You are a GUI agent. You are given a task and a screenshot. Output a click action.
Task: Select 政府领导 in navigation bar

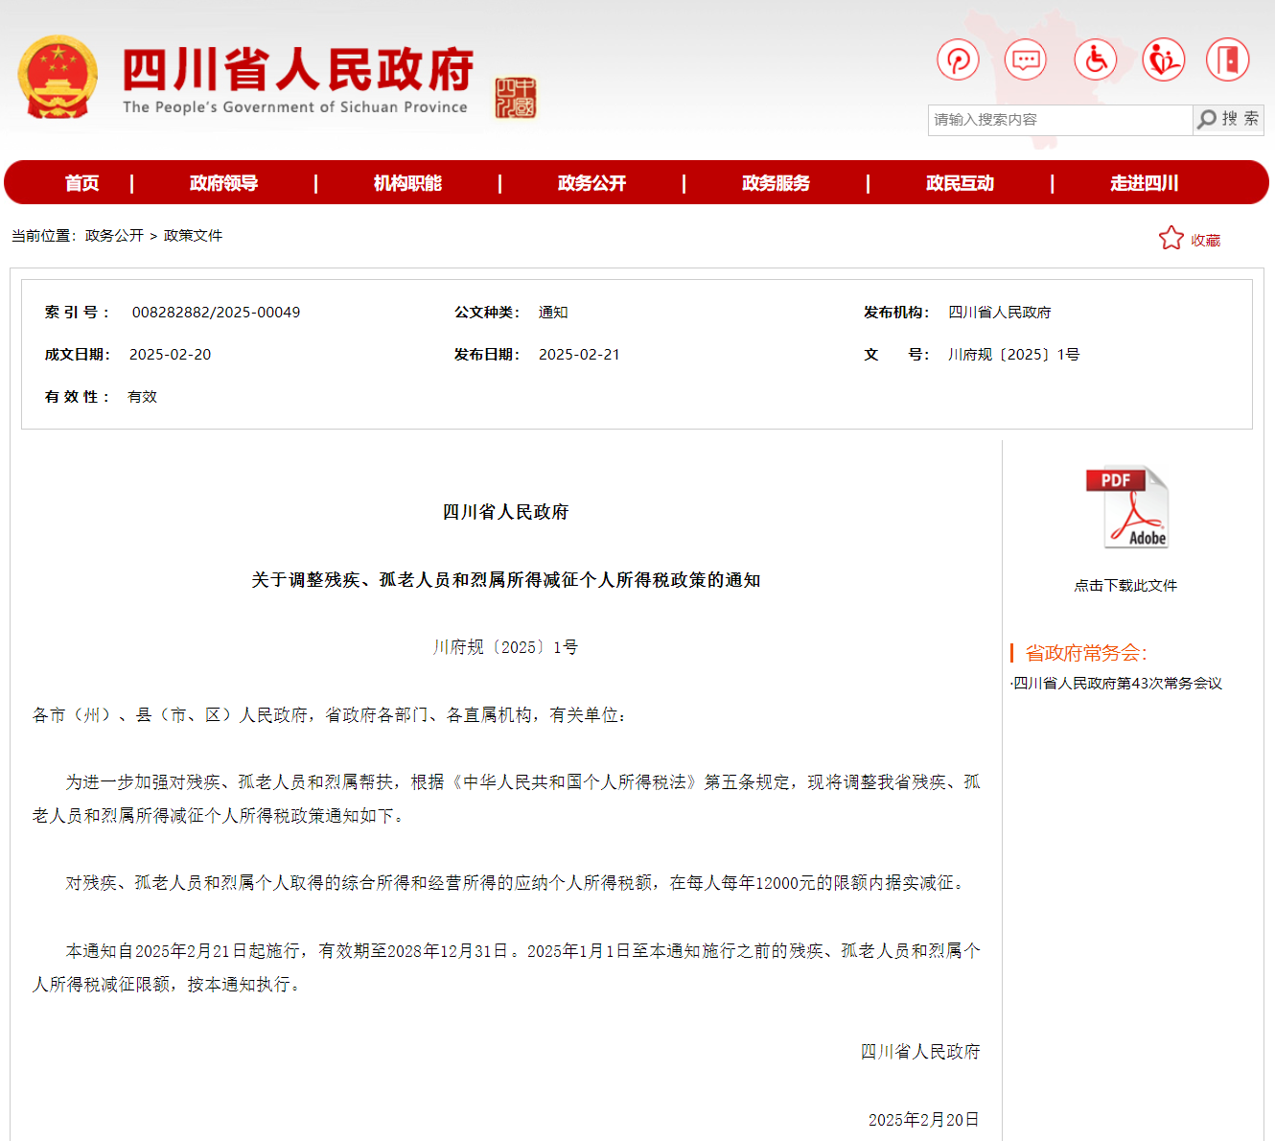(223, 183)
